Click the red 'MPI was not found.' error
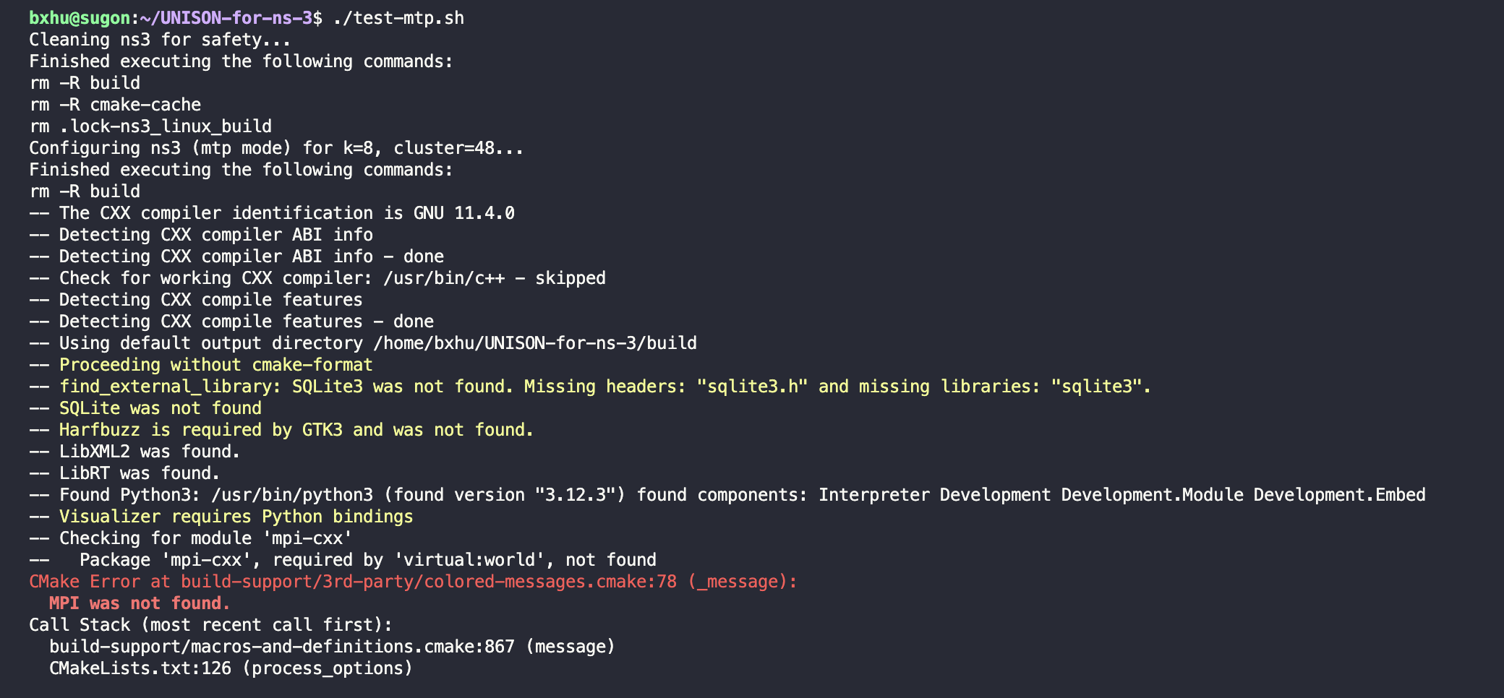The image size is (1504, 698). point(140,603)
